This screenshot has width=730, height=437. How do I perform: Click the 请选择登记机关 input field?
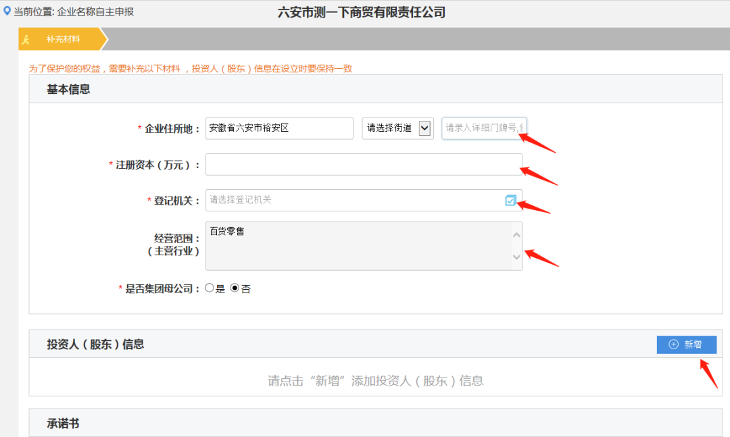pos(354,200)
